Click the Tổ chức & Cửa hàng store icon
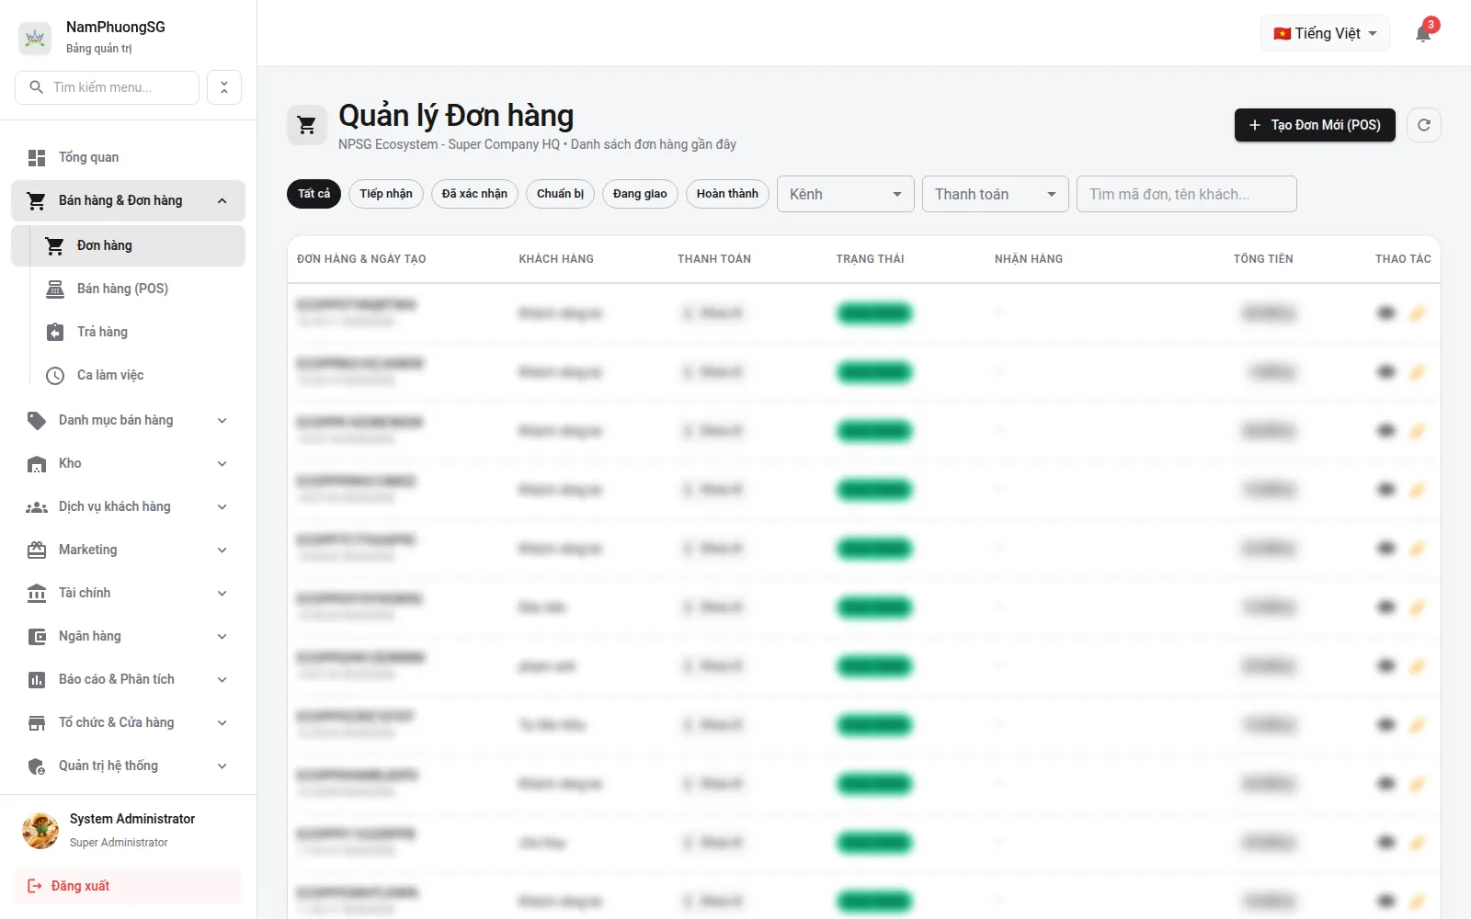 [x=37, y=723]
